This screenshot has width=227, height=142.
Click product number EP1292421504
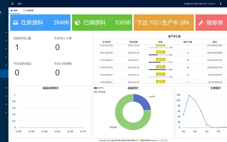point(215,45)
